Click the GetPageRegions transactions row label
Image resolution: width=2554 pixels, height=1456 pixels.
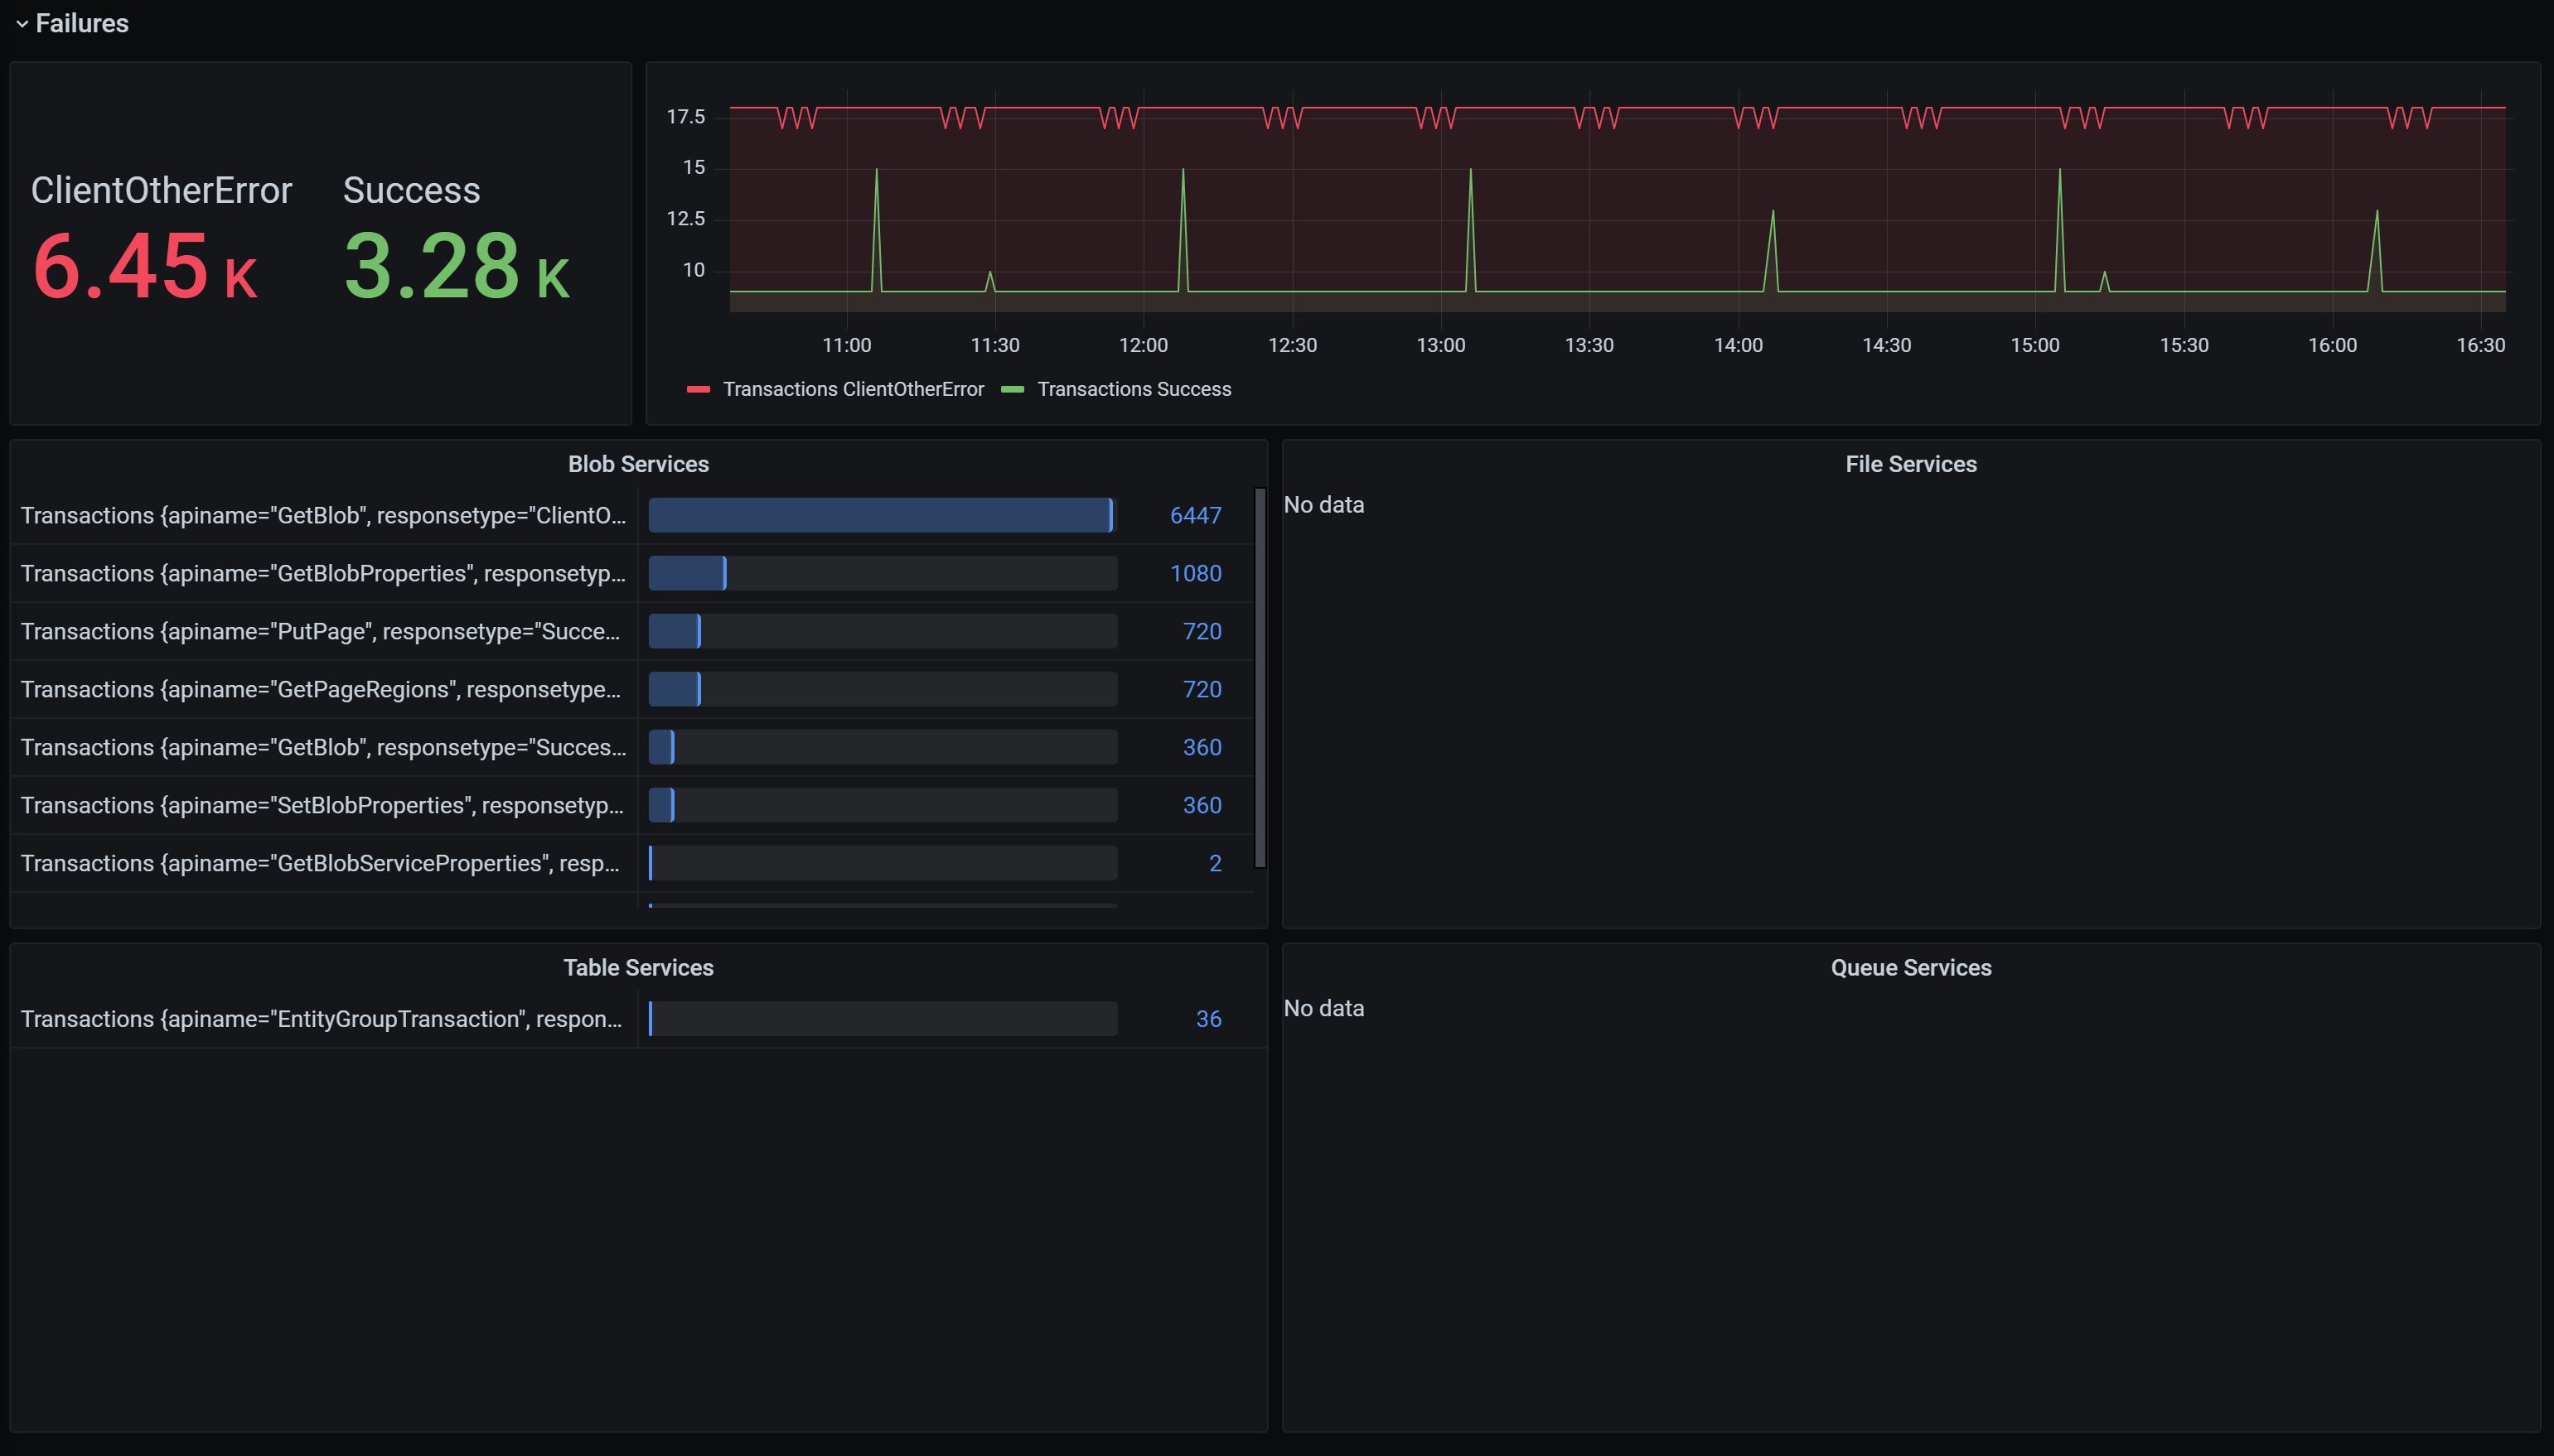tap(320, 689)
